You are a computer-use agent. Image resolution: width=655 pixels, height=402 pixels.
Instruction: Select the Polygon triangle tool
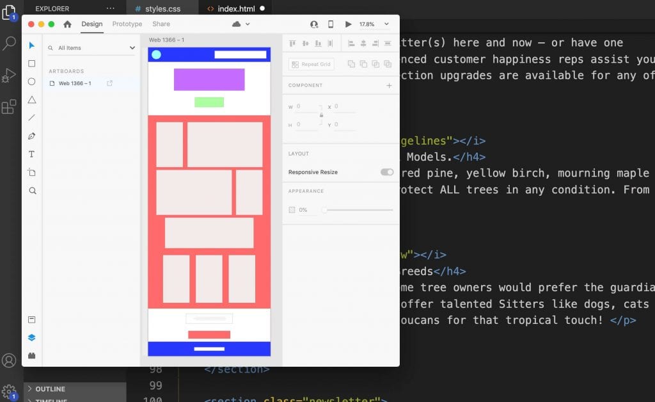coord(32,99)
